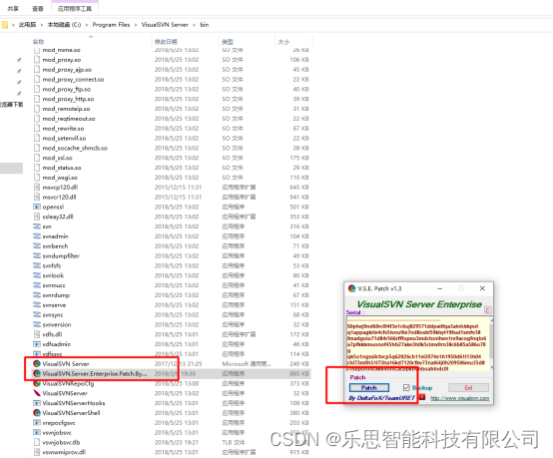This screenshot has height=458, width=553.
Task: Select the mod_proxy_http.so file row
Action: click(171, 99)
